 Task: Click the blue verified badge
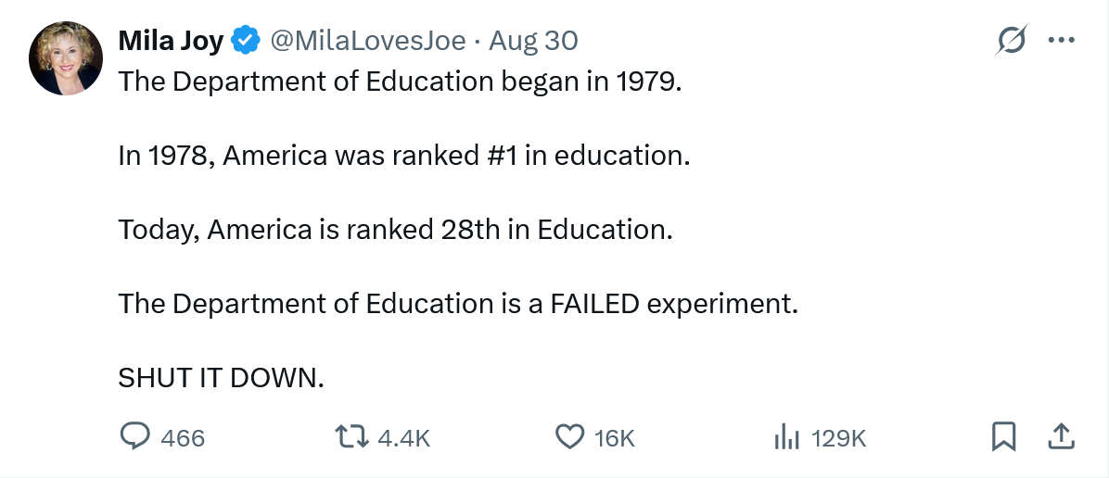[245, 41]
